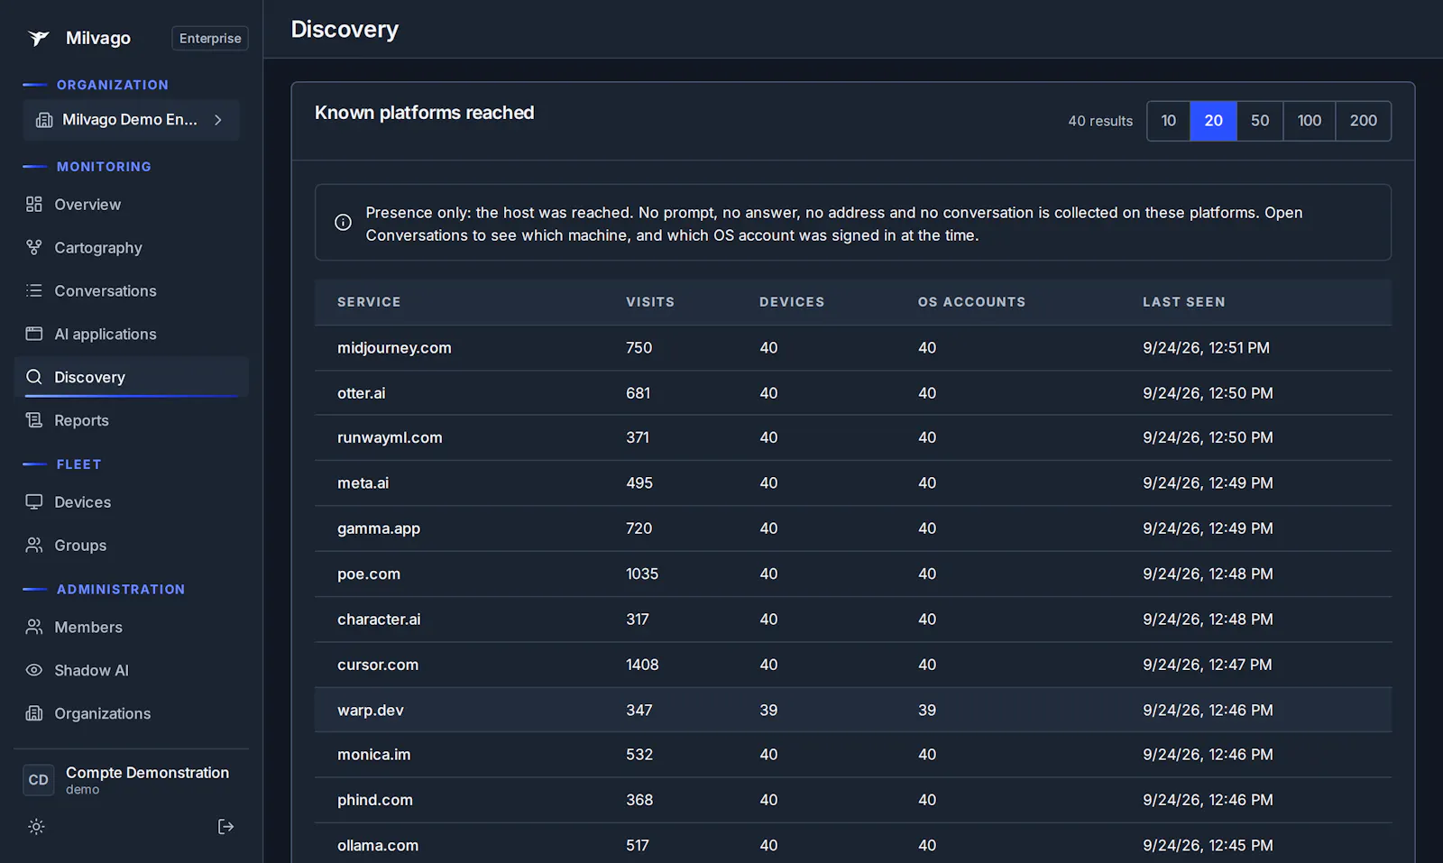
Task: Select the otter.ai service row
Action: point(853,393)
